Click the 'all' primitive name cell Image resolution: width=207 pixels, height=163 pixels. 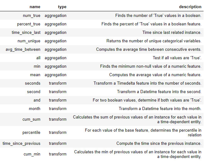tap(38, 58)
